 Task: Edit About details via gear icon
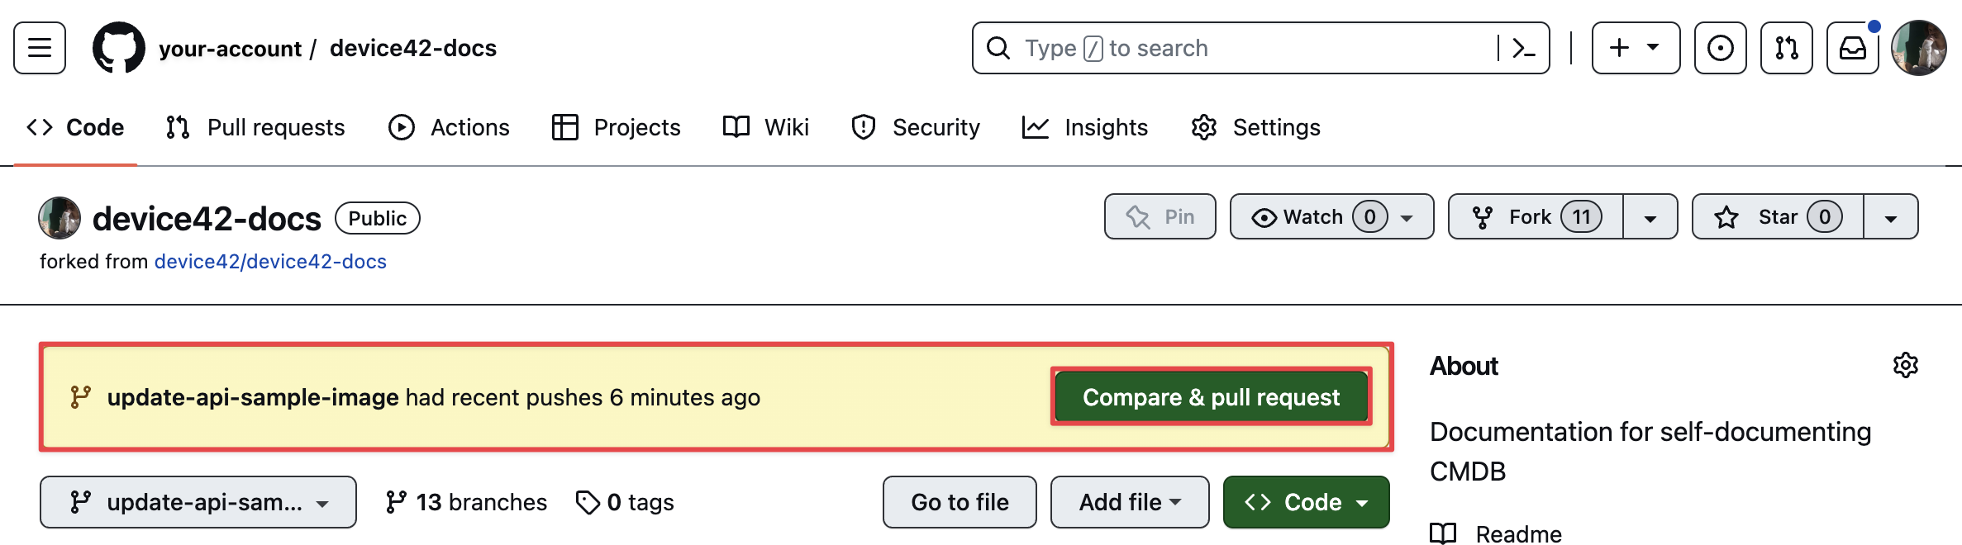point(1905,365)
